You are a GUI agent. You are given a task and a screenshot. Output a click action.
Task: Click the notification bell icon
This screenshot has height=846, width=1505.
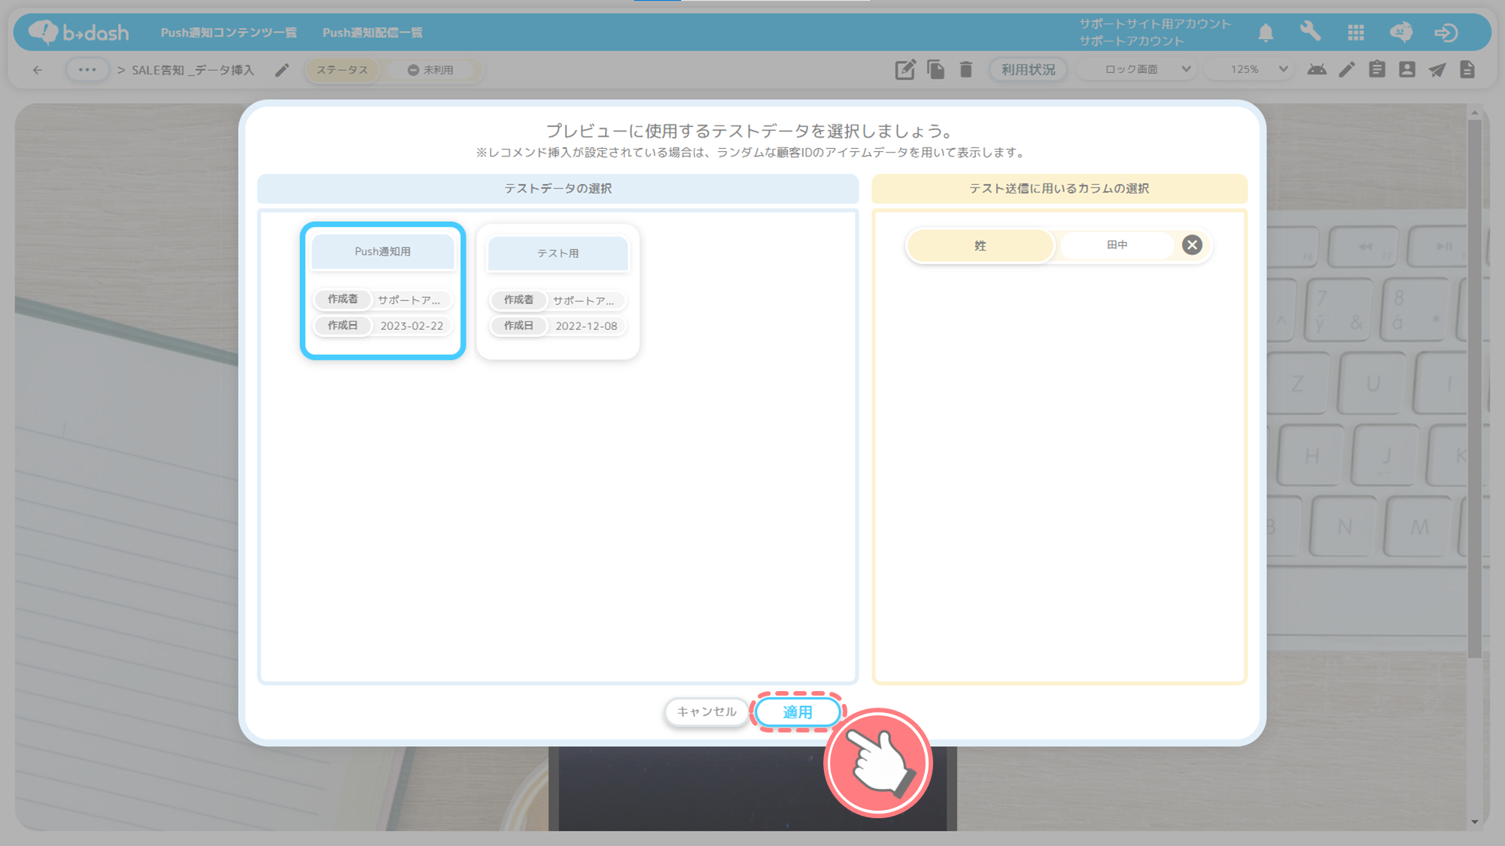click(1266, 32)
